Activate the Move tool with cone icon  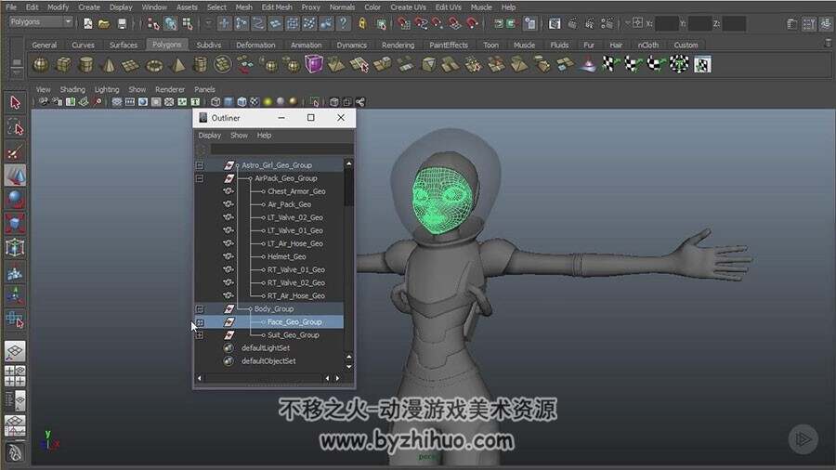[x=15, y=176]
